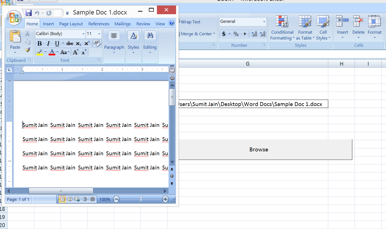Go to the previous page with double up arrows
This screenshot has height=229, width=386.
point(172,169)
